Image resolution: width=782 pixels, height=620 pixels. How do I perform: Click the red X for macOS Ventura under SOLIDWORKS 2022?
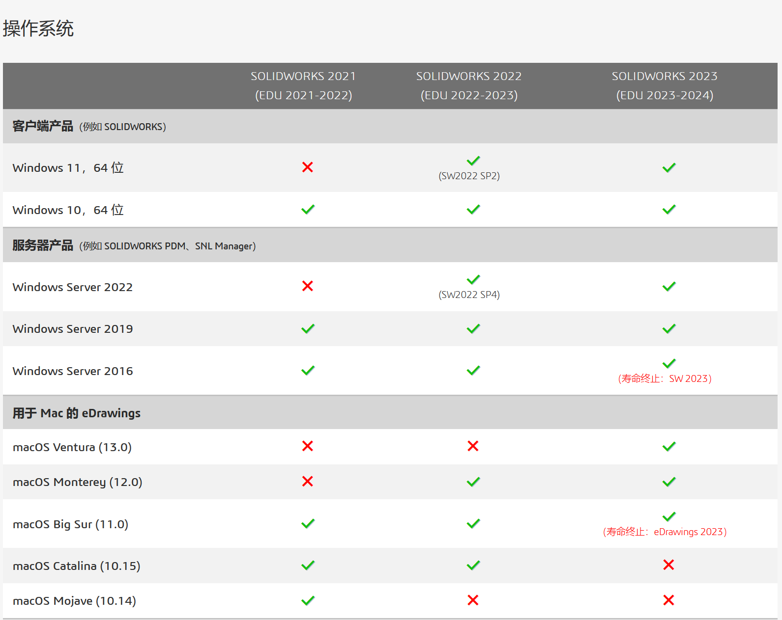click(473, 446)
